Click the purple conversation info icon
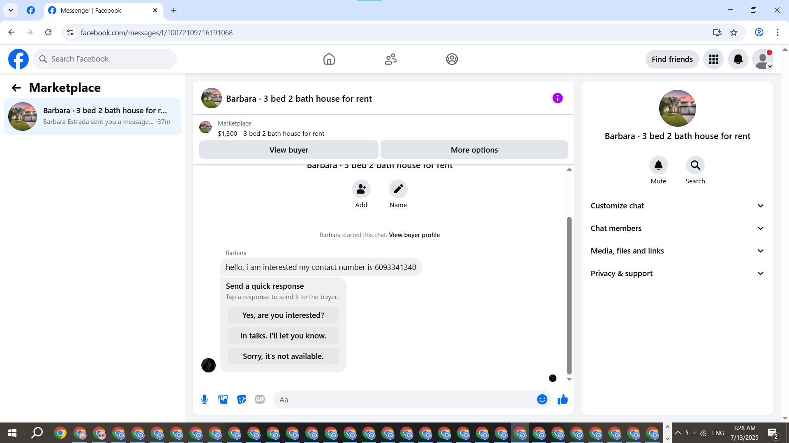Image resolution: width=789 pixels, height=443 pixels. [x=557, y=98]
